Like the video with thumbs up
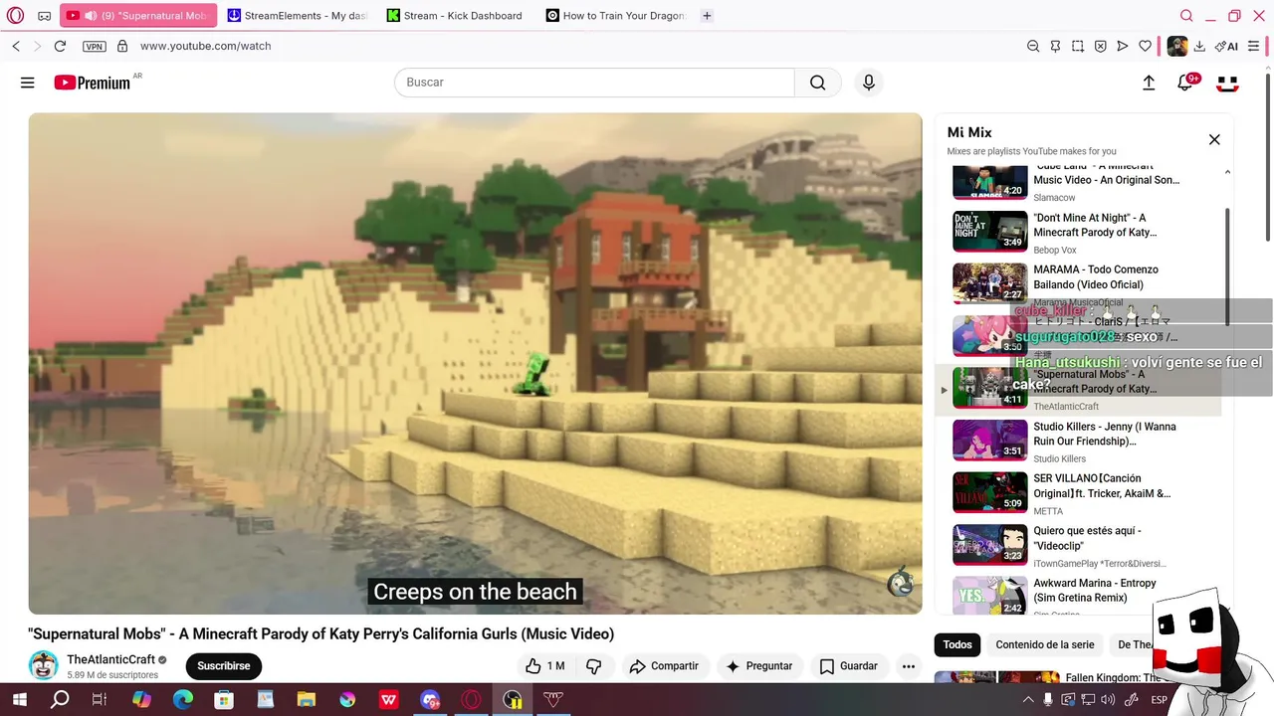The height and width of the screenshot is (716, 1274). [544, 666]
